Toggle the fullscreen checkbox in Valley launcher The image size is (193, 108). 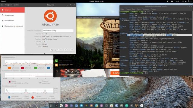click(x=114, y=51)
